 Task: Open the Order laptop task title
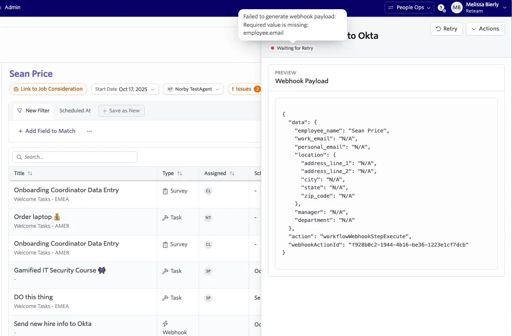pyautogui.click(x=37, y=217)
